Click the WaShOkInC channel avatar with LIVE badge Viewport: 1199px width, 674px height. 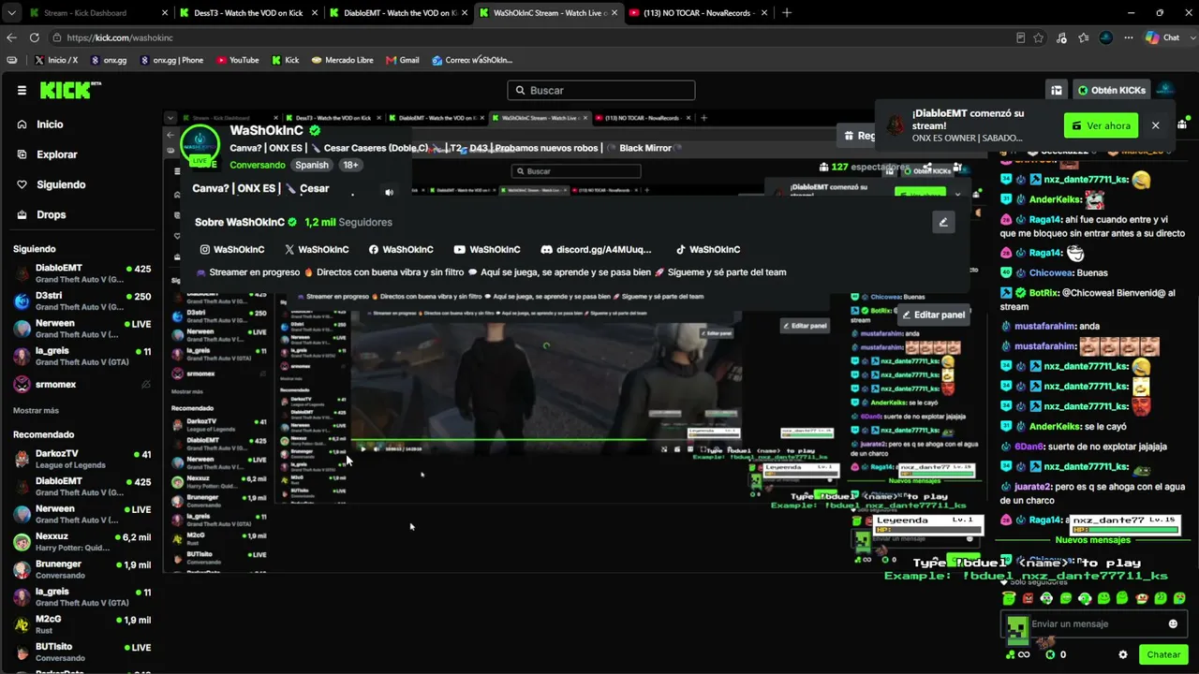tap(200, 145)
